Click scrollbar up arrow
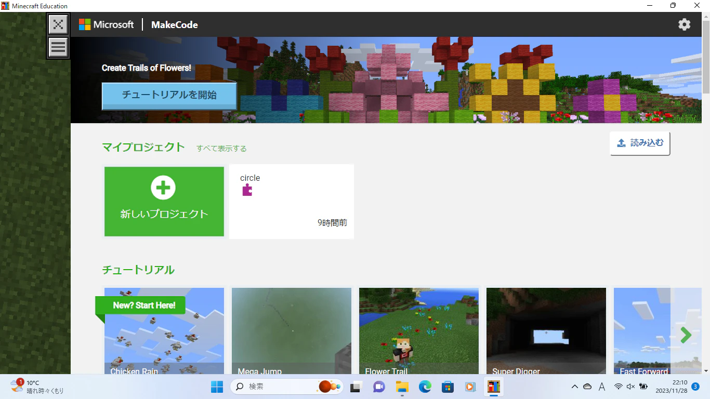This screenshot has height=399, width=710. (x=705, y=16)
